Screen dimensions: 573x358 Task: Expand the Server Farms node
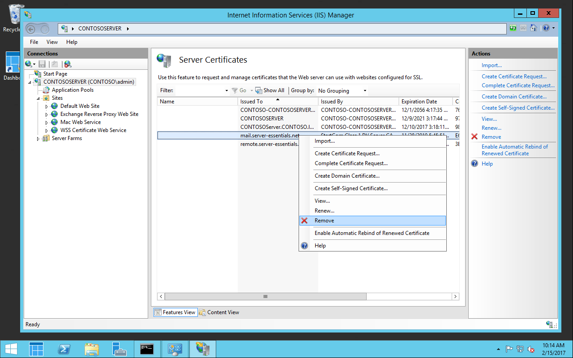pos(38,139)
